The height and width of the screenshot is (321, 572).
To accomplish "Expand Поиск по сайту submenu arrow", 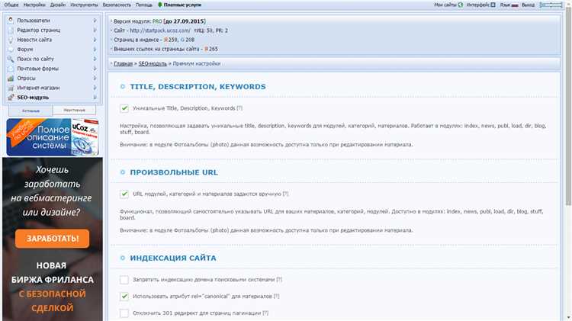I will (95, 59).
